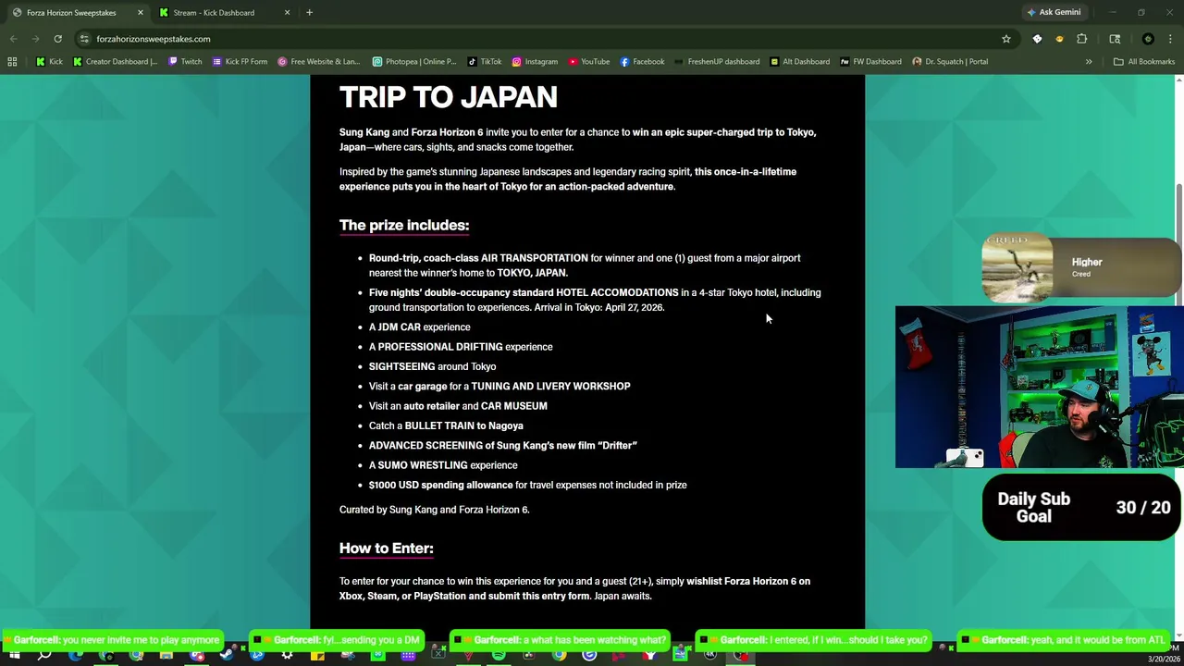
Task: Open the Facebook bookmark
Action: point(642,62)
